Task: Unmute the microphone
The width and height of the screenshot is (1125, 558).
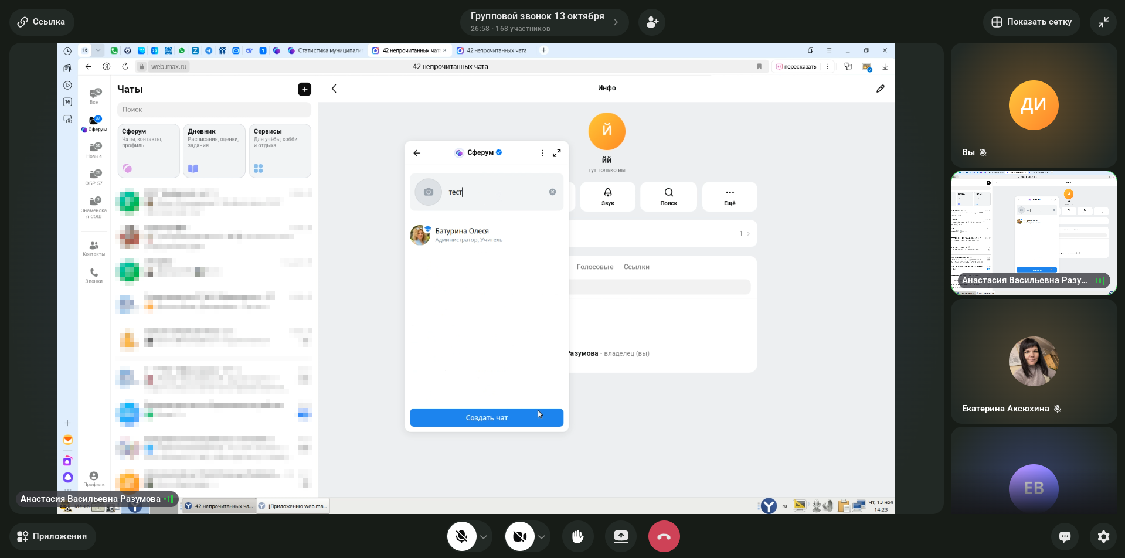Action: pyautogui.click(x=461, y=536)
